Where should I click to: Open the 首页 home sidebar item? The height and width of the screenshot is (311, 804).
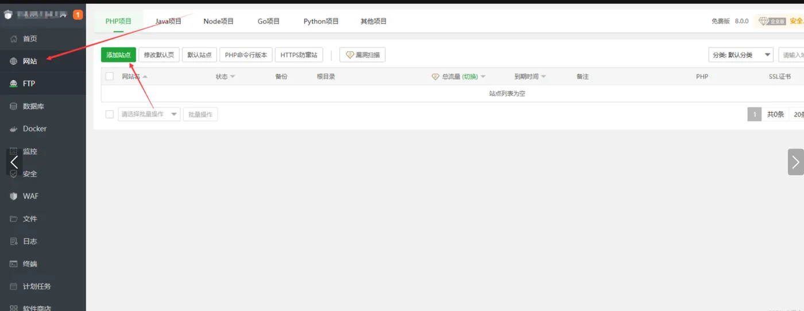pos(30,38)
